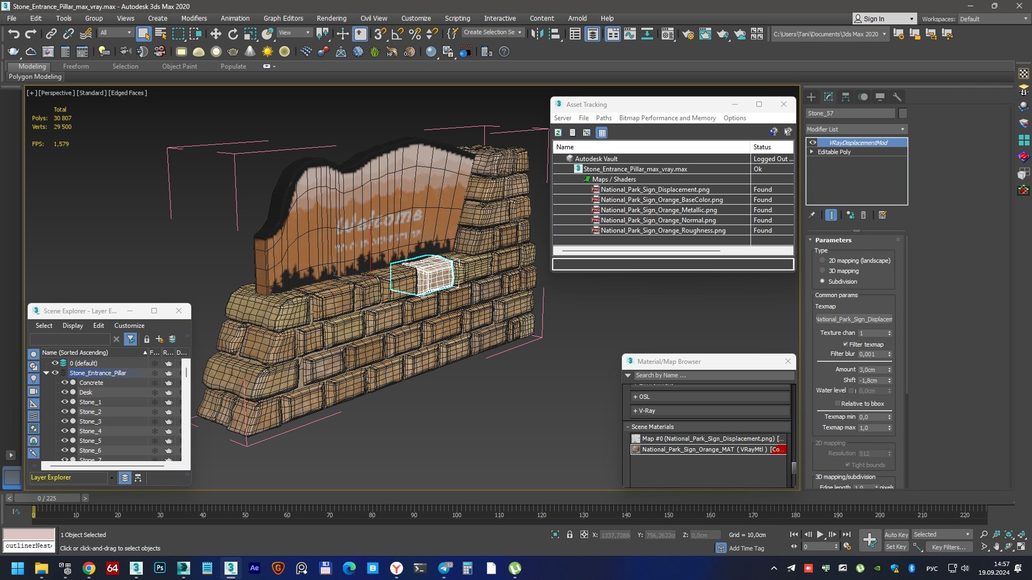Viewport: 1032px width, 580px height.
Task: Remove modifier with the trash icon
Action: [863, 215]
